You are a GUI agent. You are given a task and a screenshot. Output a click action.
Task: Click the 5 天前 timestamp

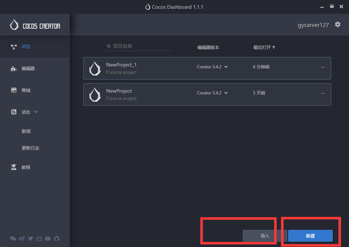click(x=259, y=93)
